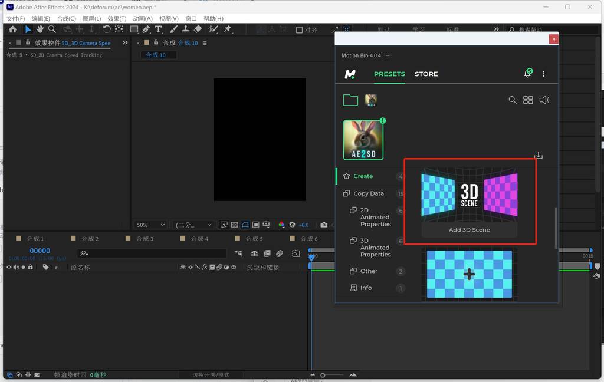Image resolution: width=604 pixels, height=382 pixels.
Task: Open the viewer resolution dropdown
Action: point(193,225)
